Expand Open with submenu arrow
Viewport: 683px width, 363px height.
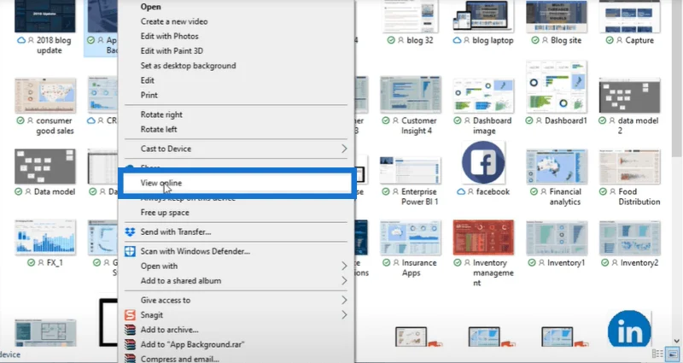(x=344, y=266)
